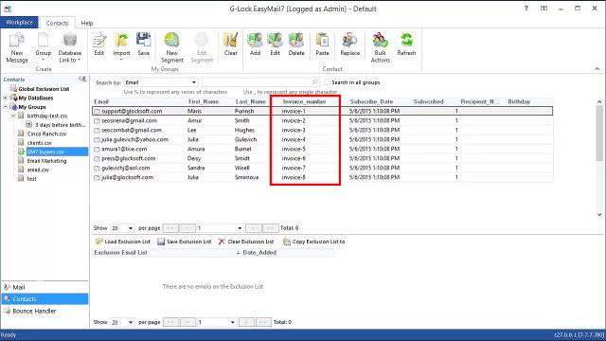Select the Email Marketing group

click(46, 161)
